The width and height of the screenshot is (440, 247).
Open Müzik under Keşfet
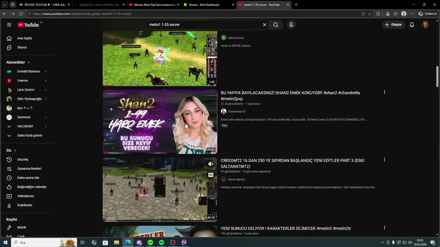pyautogui.click(x=27, y=227)
